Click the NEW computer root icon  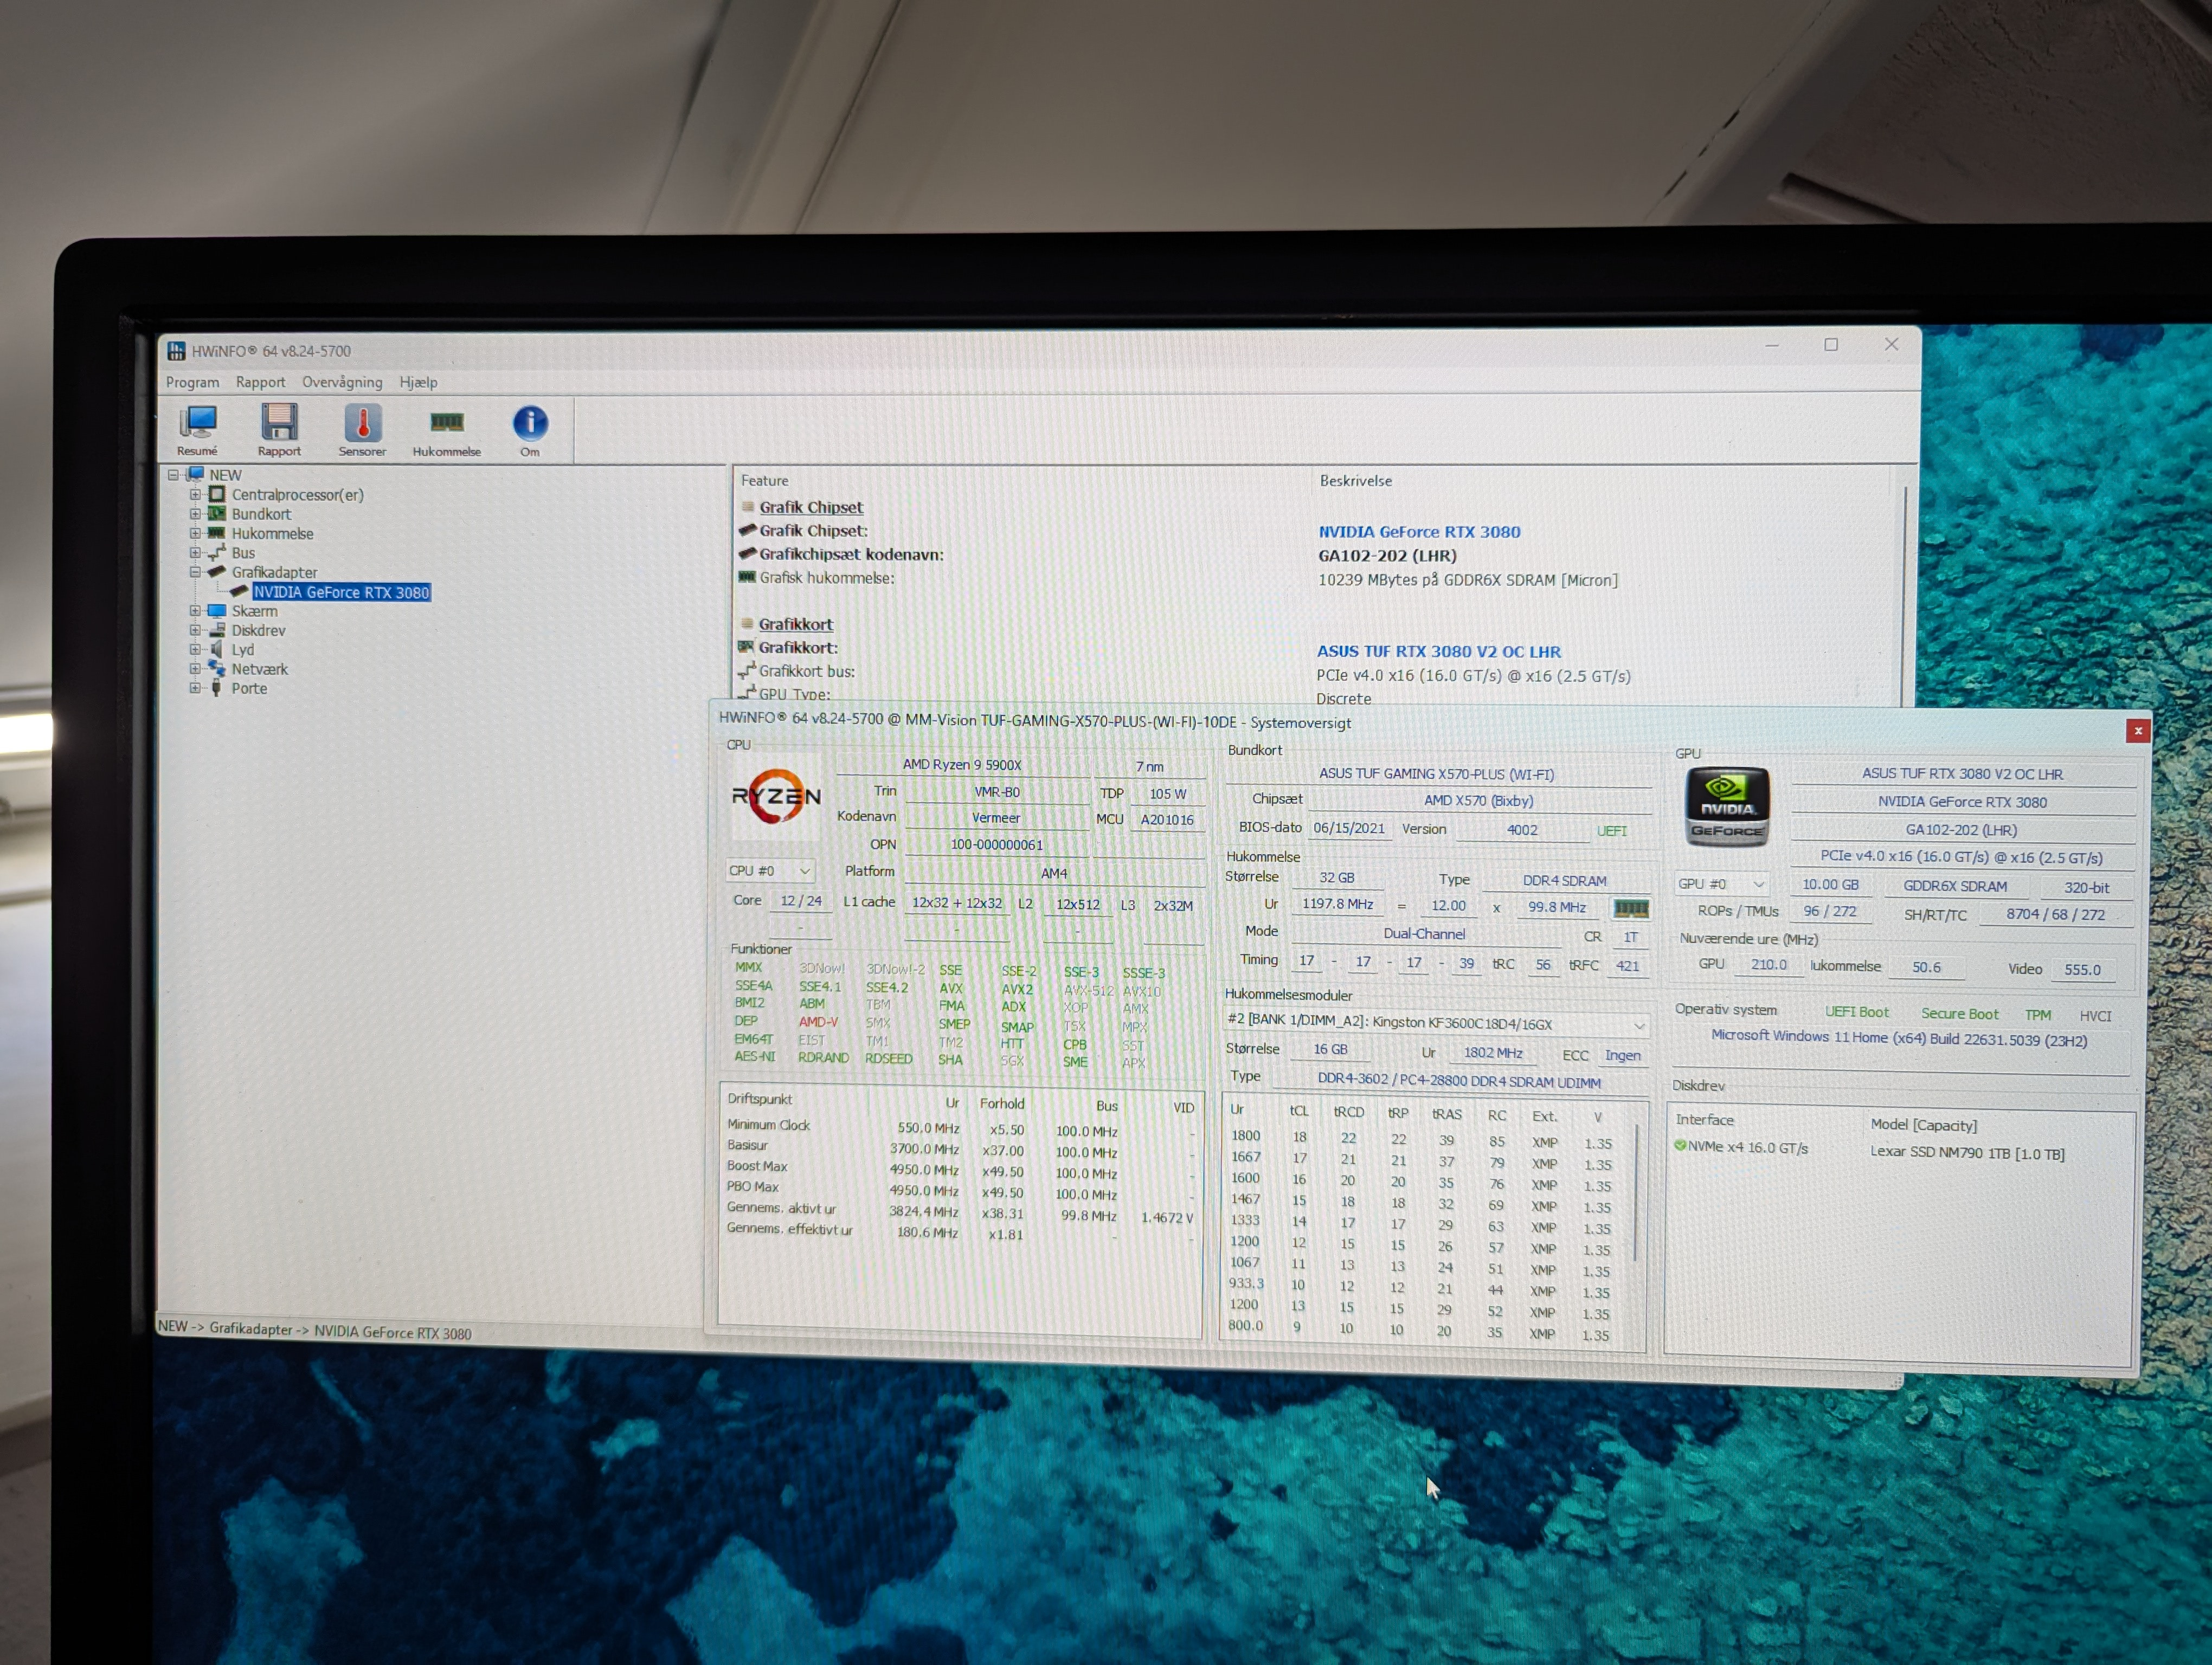point(195,475)
